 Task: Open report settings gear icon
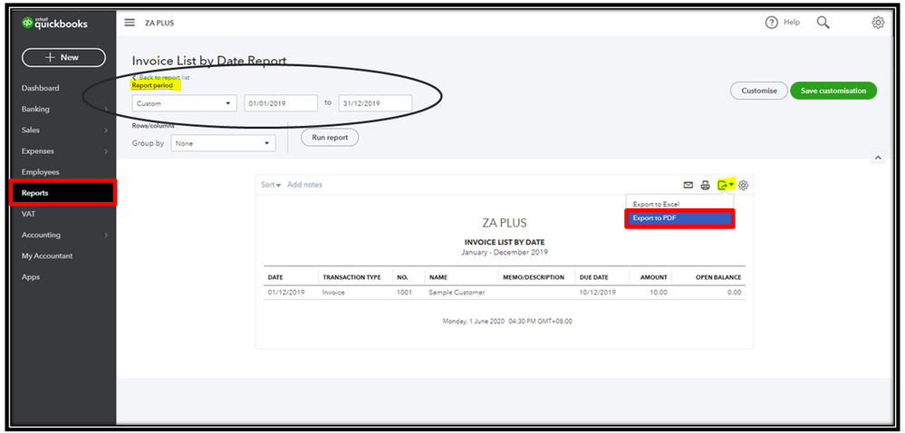[x=744, y=186]
